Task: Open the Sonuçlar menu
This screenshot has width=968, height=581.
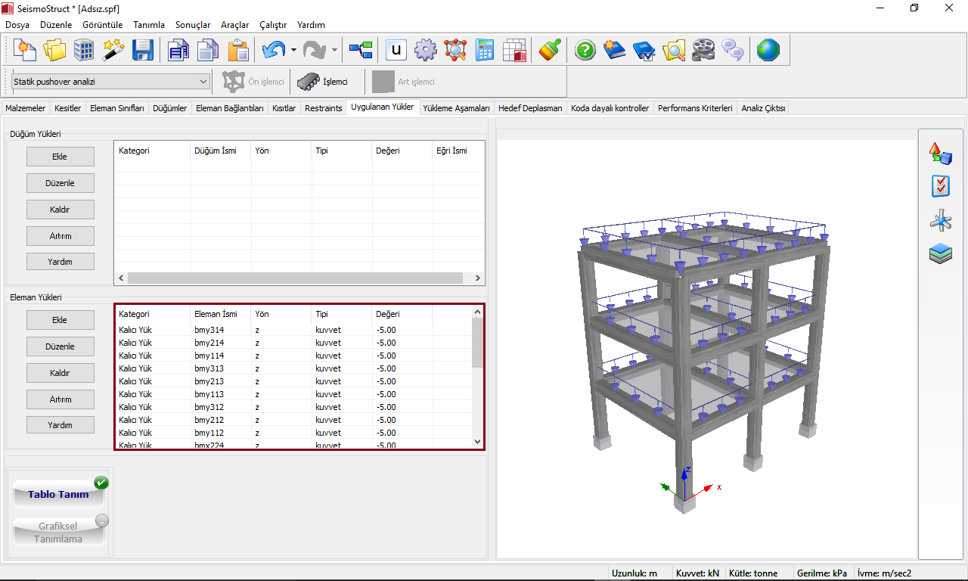Action: coord(193,24)
